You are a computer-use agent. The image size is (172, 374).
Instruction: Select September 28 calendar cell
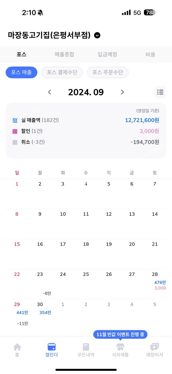click(155, 283)
